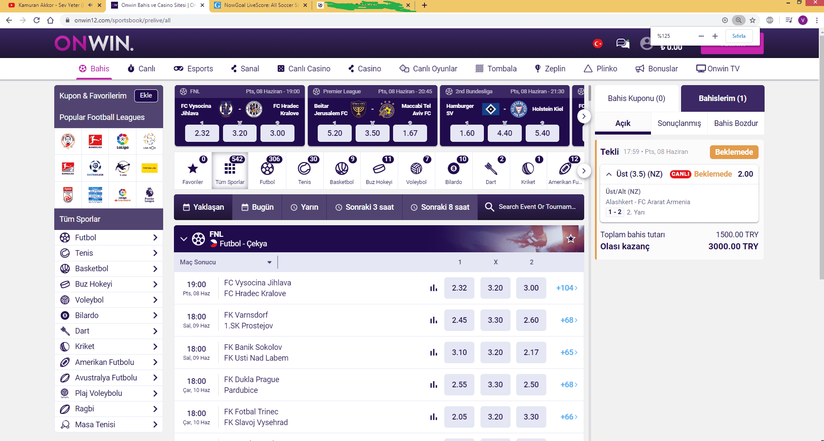Open Canlı Casino menu item
The image size is (824, 441).
[304, 69]
